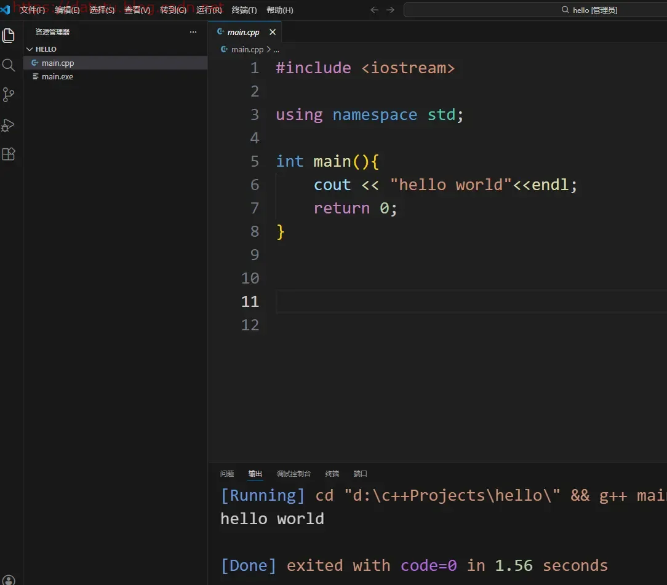This screenshot has width=667, height=585.
Task: Select main.exe in the file tree
Action: coord(57,77)
